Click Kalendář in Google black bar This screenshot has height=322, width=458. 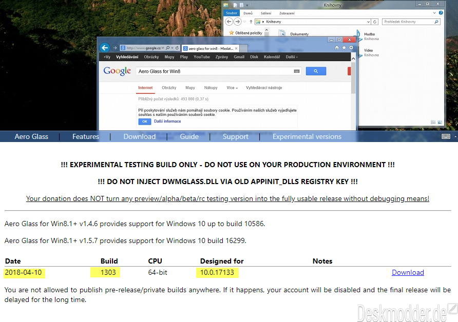point(272,57)
